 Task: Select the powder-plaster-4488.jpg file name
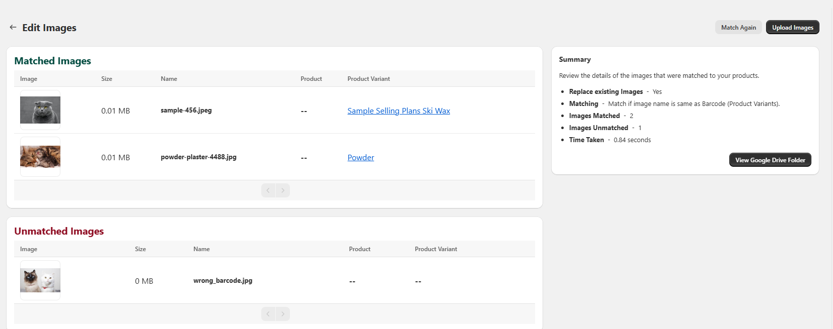tap(198, 157)
